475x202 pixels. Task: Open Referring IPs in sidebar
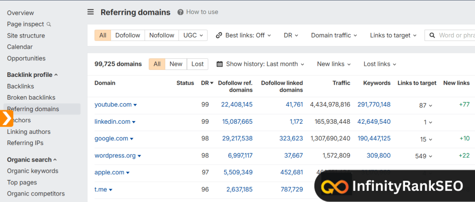[25, 143]
